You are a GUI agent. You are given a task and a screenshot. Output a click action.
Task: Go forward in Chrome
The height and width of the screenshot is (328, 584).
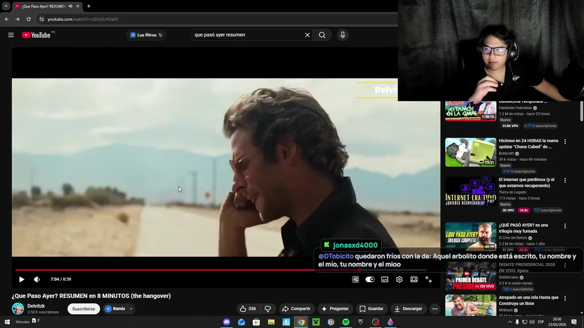17,19
